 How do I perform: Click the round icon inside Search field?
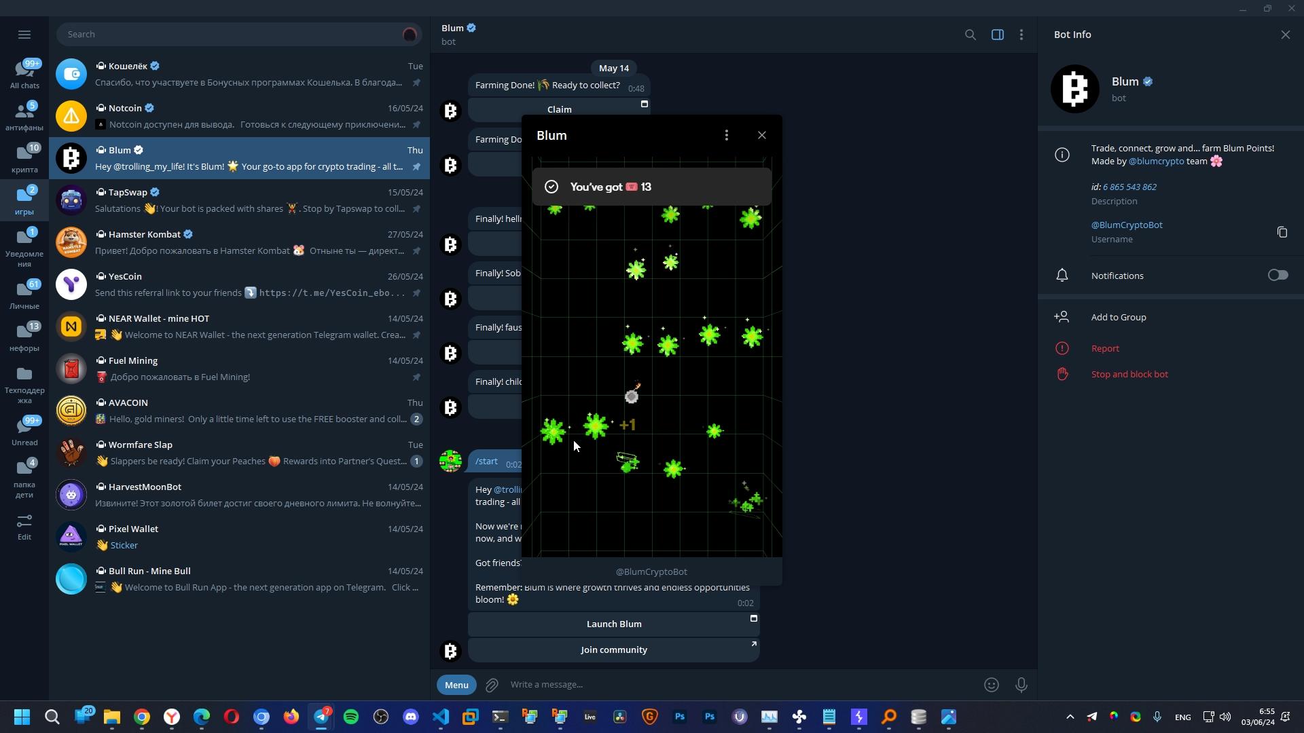[410, 35]
